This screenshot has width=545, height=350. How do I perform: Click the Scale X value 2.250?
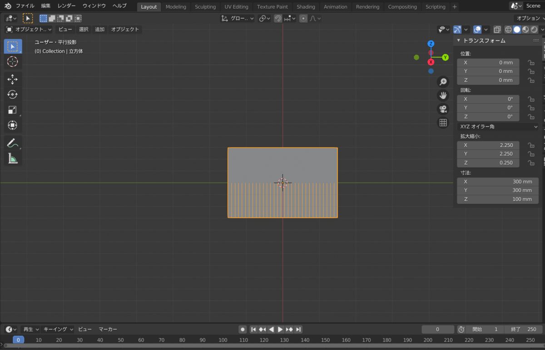click(488, 145)
